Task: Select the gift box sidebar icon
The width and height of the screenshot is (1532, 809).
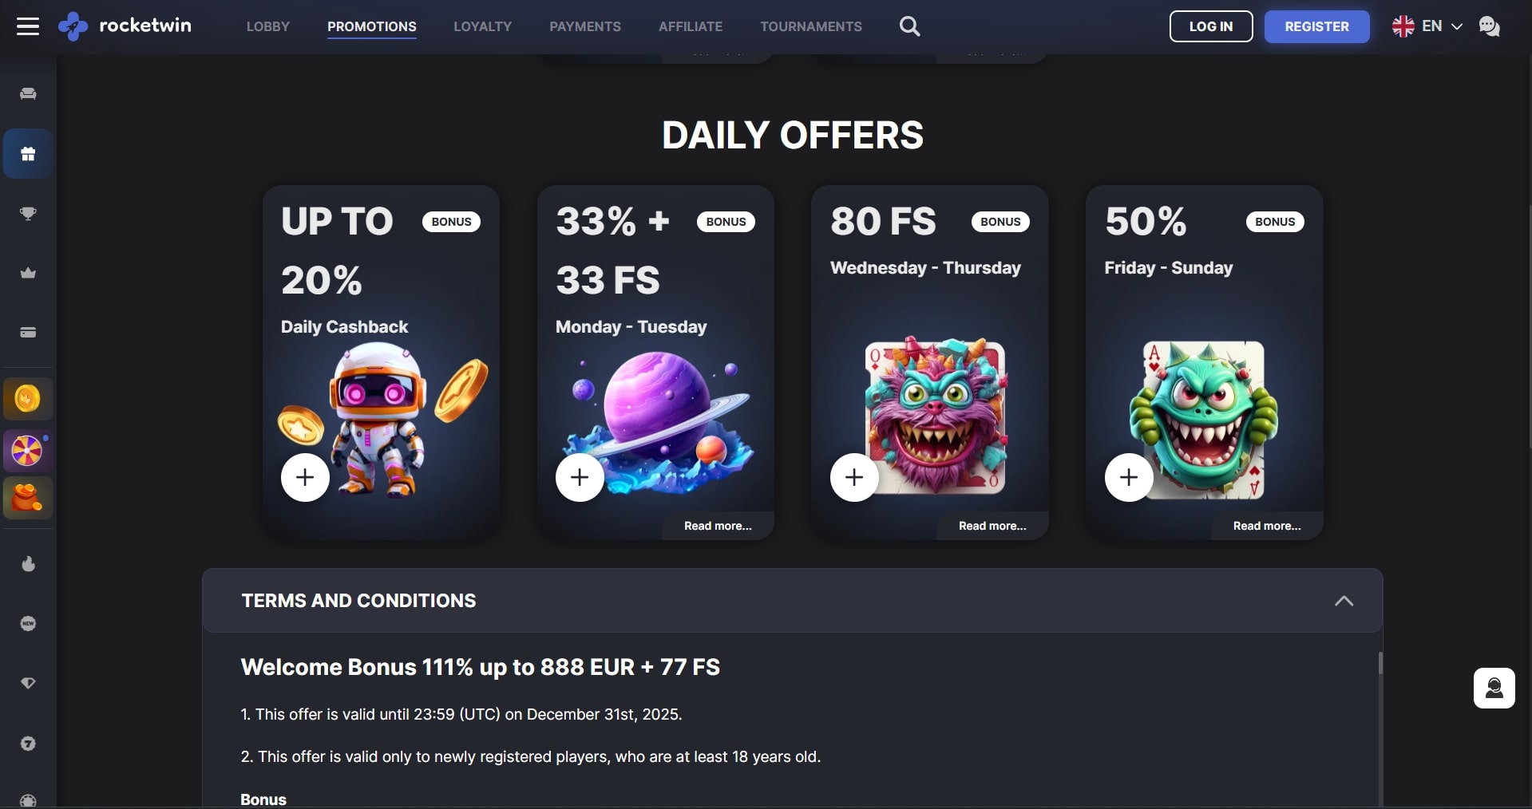Action: click(28, 154)
